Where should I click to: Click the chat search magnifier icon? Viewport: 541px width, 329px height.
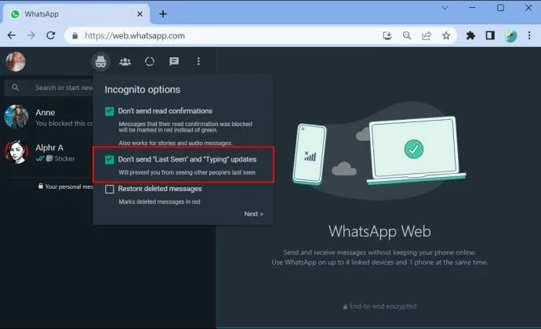[16, 88]
